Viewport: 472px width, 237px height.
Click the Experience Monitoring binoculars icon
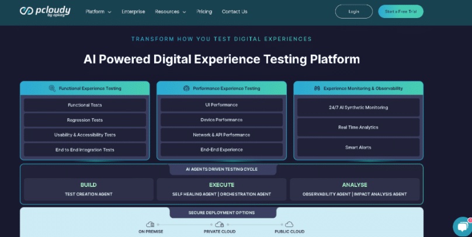(x=317, y=89)
